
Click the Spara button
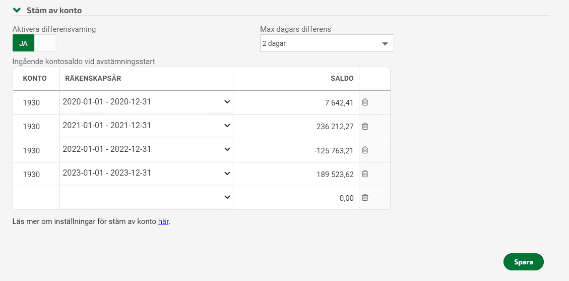tap(524, 262)
